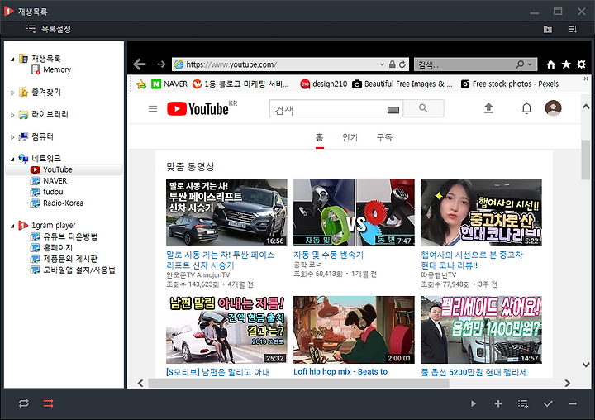Open the YouTube account avatar

[553, 108]
